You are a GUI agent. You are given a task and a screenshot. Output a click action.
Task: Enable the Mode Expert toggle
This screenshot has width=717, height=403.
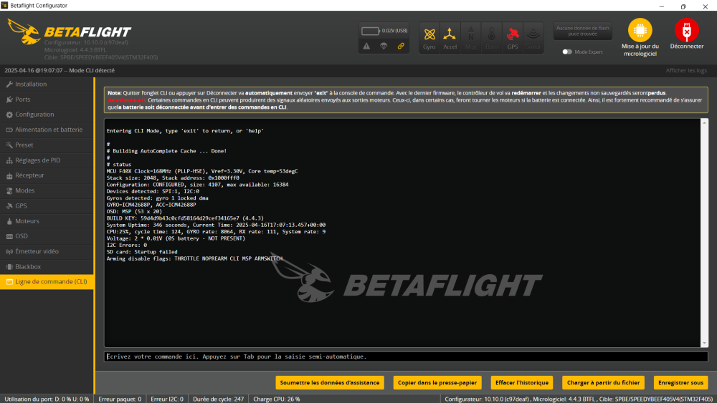(567, 52)
